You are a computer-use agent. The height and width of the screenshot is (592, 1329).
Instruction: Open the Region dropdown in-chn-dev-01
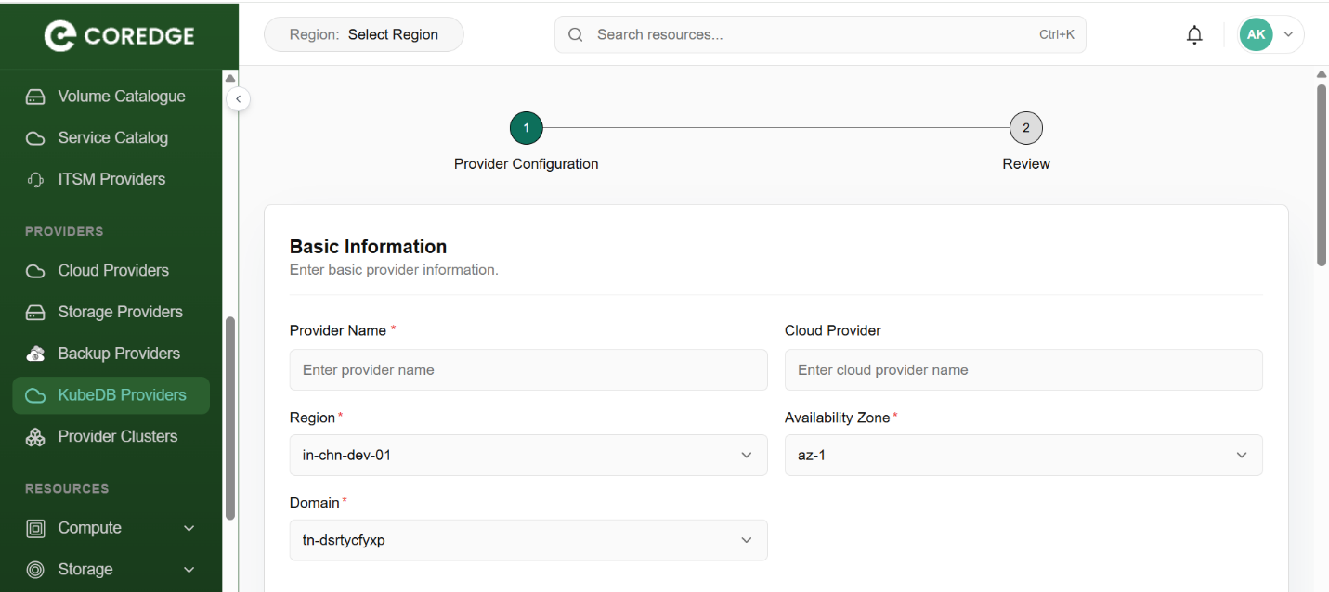[528, 456]
